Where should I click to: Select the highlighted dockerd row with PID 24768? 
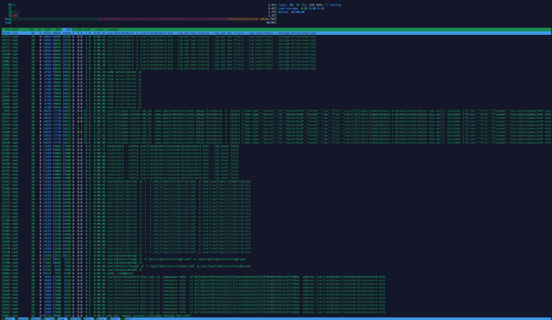click(277, 33)
